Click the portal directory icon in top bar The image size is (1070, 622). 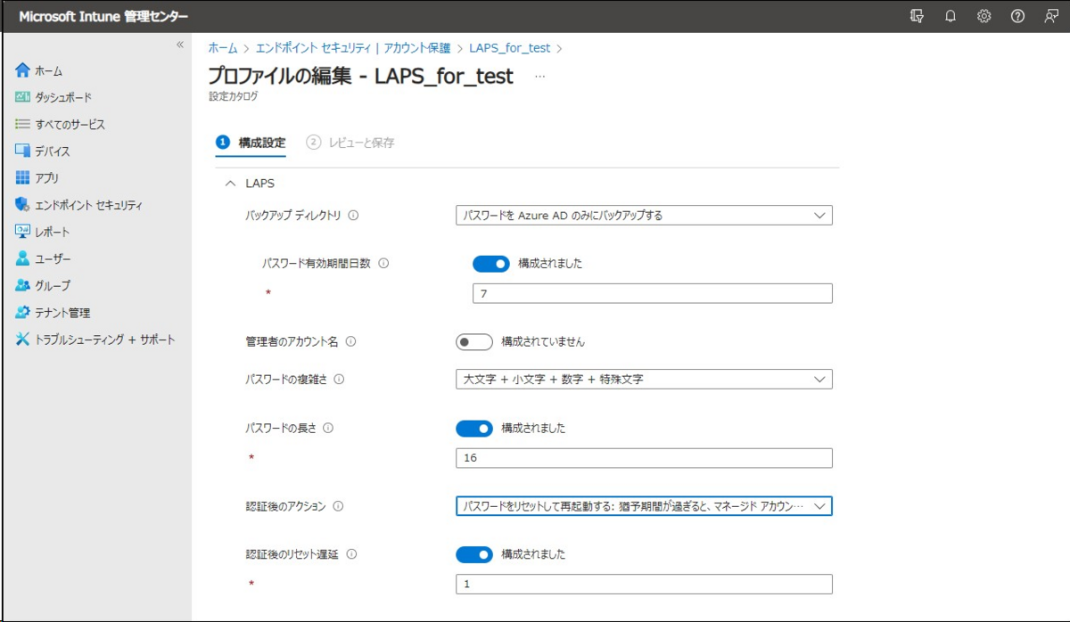917,16
